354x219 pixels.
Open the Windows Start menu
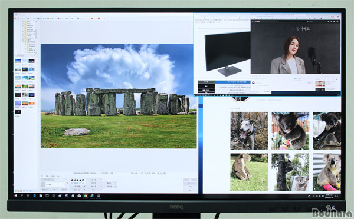tap(16, 196)
